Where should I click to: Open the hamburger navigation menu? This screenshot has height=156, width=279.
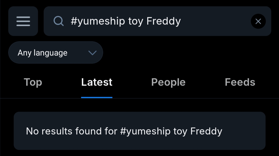[23, 21]
